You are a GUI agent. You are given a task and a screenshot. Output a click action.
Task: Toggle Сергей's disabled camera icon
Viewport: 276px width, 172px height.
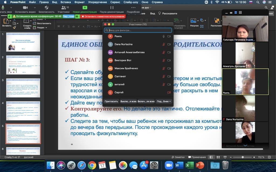(169, 92)
